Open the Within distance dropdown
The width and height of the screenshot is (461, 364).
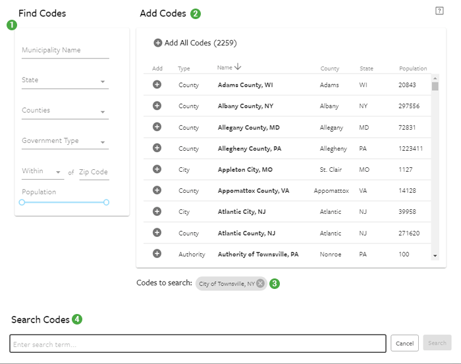point(42,171)
